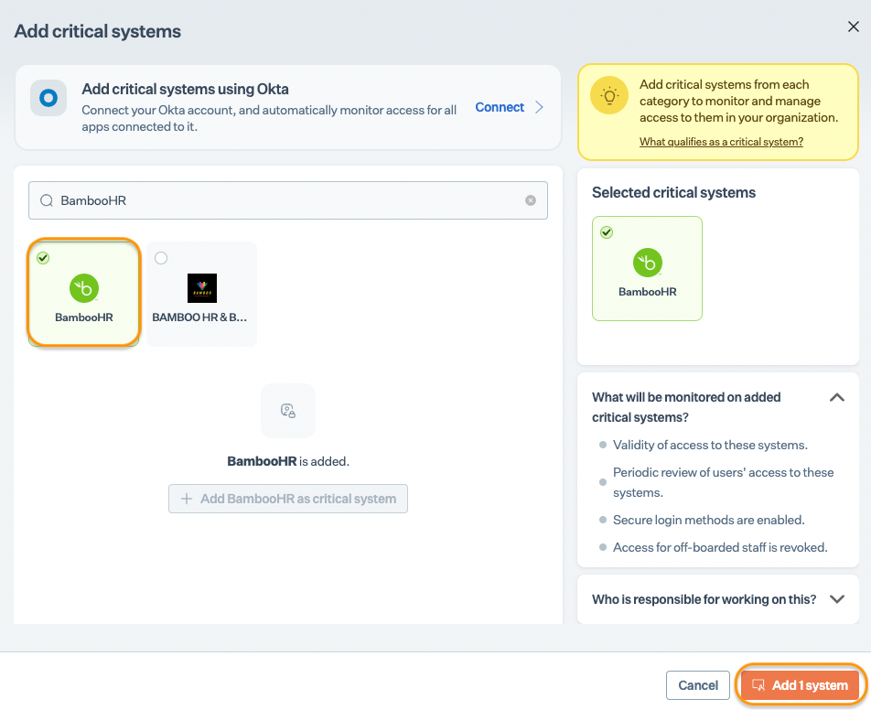Viewport: 871px width, 710px height.
Task: Open 'What qualifies as a critical system?' link
Action: point(721,142)
